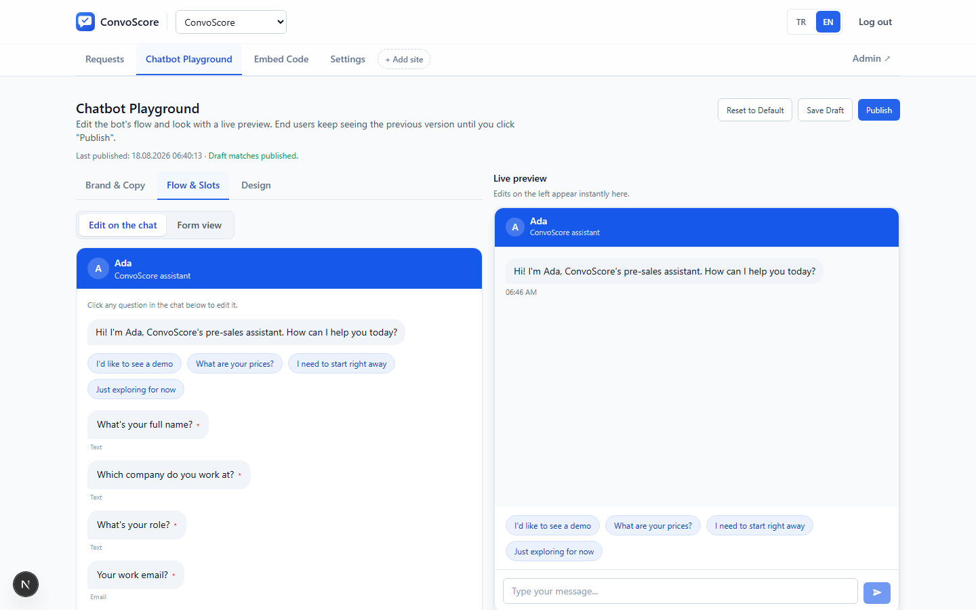Open the Chatbot Playground tab
The width and height of the screenshot is (976, 610).
[x=189, y=59]
